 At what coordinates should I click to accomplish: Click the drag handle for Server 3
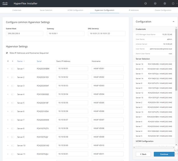8,86
